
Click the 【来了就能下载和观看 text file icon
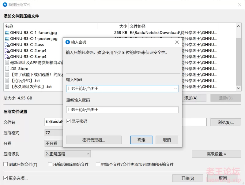coord(7,75)
